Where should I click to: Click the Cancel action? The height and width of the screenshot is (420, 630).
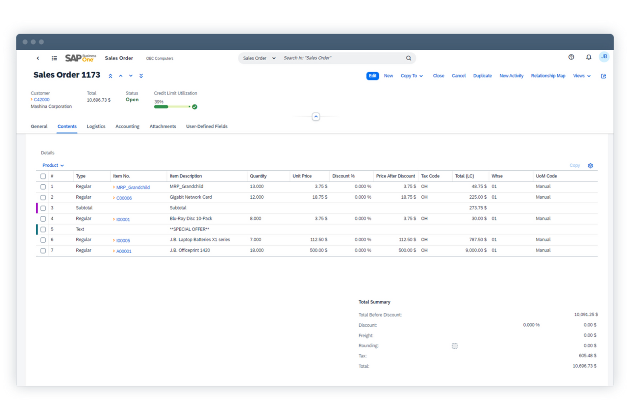458,76
